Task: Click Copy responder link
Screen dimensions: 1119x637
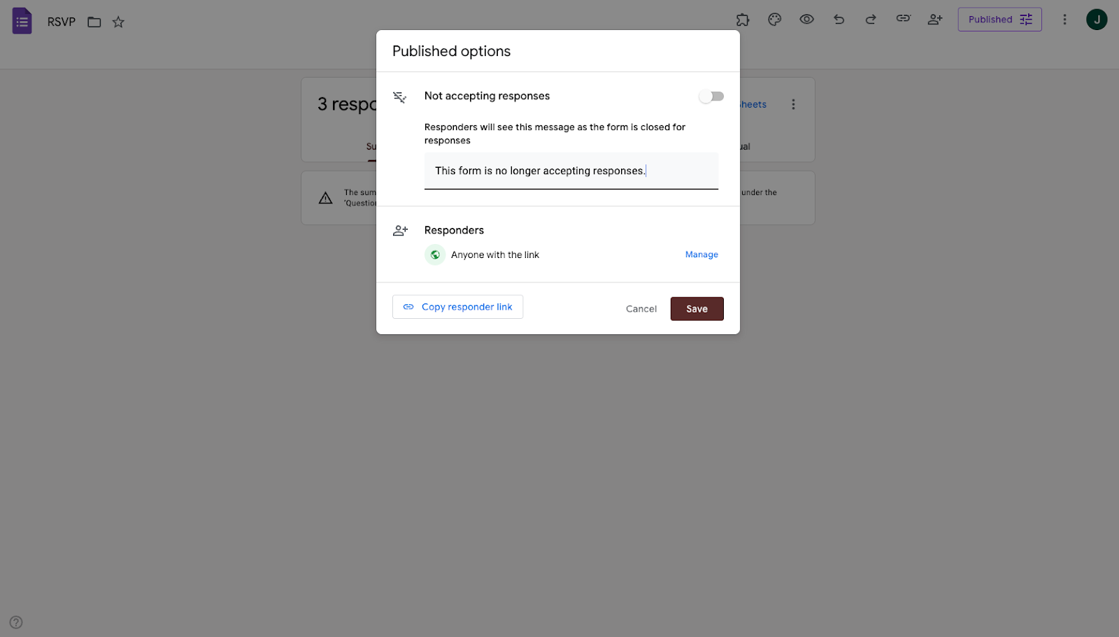Action: [457, 306]
